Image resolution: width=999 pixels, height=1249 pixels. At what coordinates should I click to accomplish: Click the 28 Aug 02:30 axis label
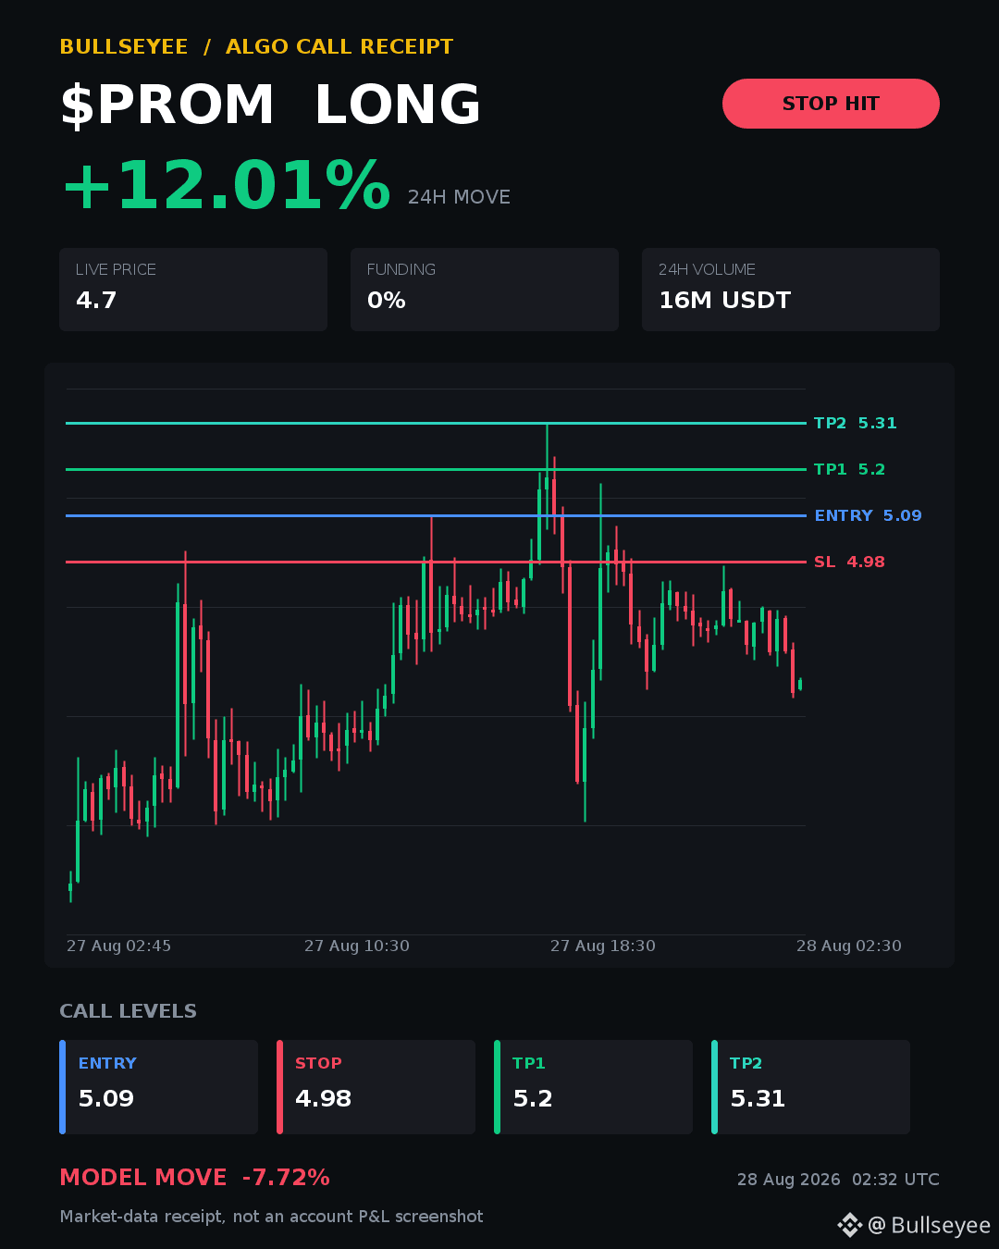(849, 946)
